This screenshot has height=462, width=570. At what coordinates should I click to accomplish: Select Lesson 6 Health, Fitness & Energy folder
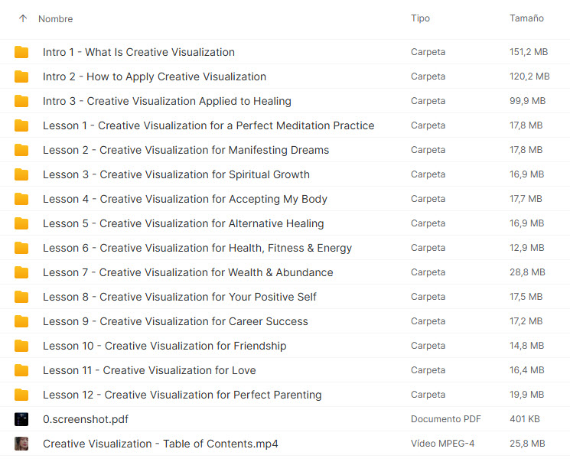(197, 248)
